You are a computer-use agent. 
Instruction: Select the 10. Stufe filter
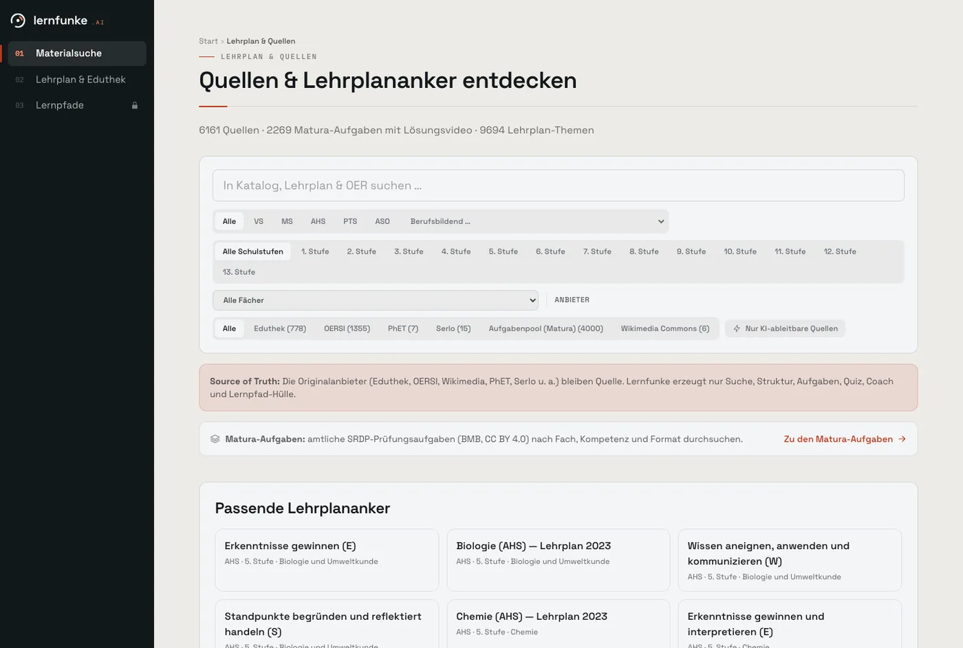pyautogui.click(x=740, y=252)
